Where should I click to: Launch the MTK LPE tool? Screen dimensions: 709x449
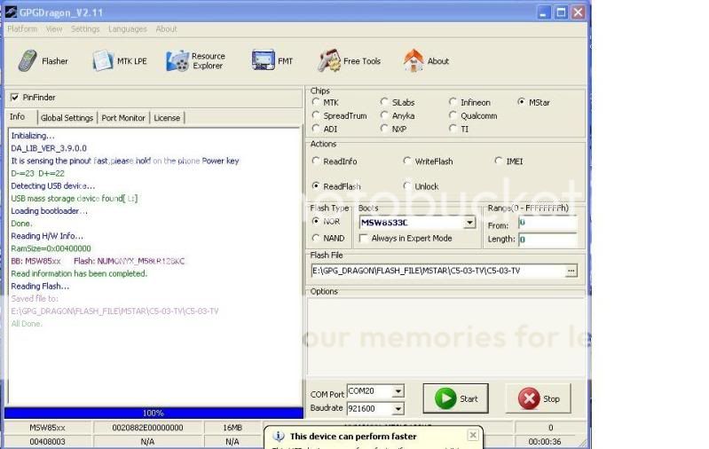click(102, 61)
